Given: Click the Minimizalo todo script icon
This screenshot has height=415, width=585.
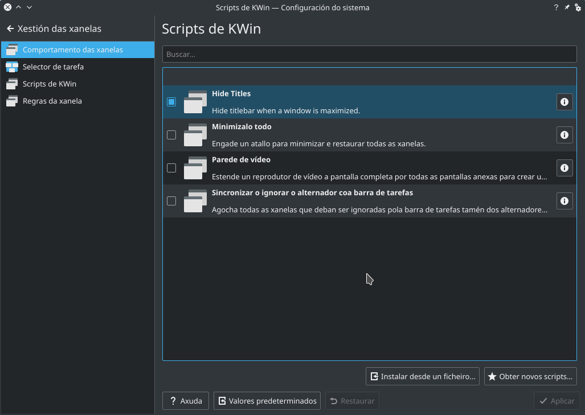Looking at the screenshot, I should click(x=195, y=135).
